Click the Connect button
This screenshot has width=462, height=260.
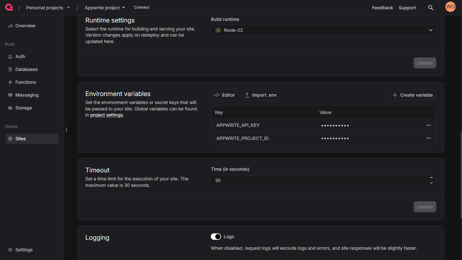pyautogui.click(x=141, y=7)
